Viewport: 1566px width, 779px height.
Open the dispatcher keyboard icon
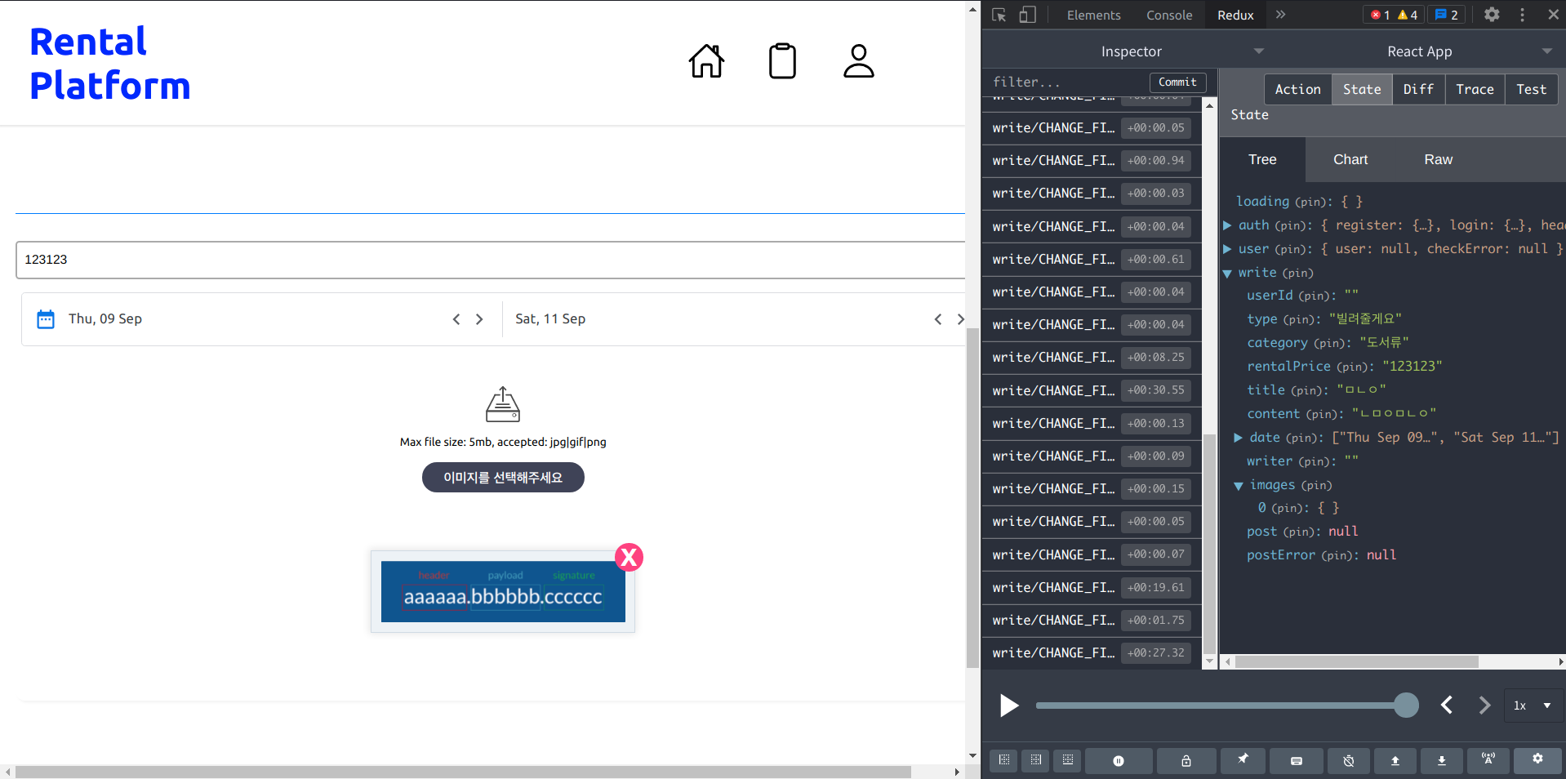[1296, 760]
